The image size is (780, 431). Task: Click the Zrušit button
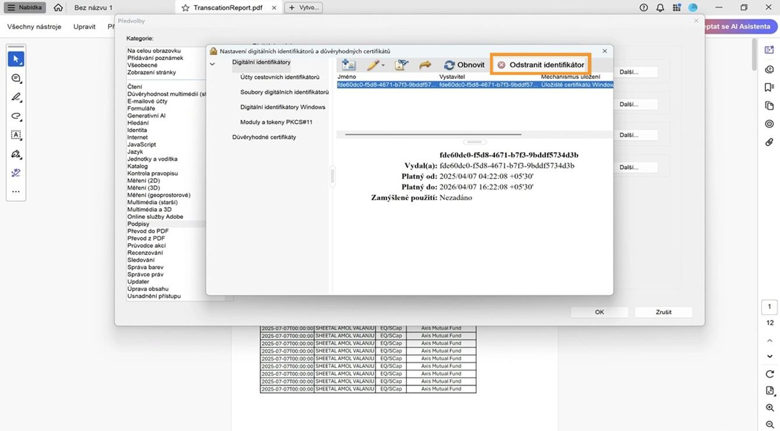click(x=663, y=312)
